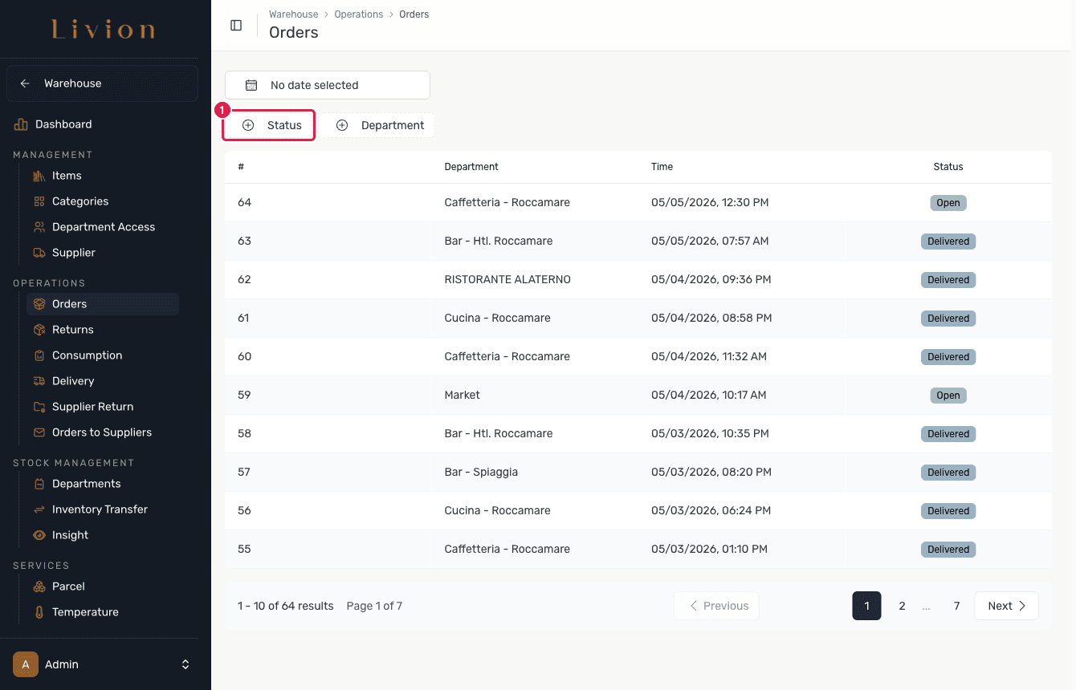Viewport: 1076px width, 690px height.
Task: Click RISTORANTE ALATERNO department cell
Action: 507,279
